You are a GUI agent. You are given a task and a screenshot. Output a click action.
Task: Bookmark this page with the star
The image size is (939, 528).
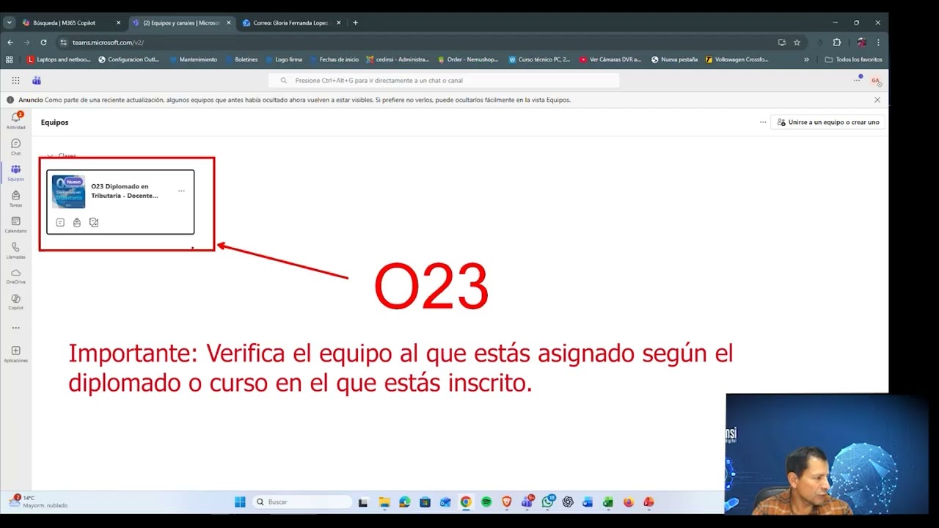(x=797, y=43)
